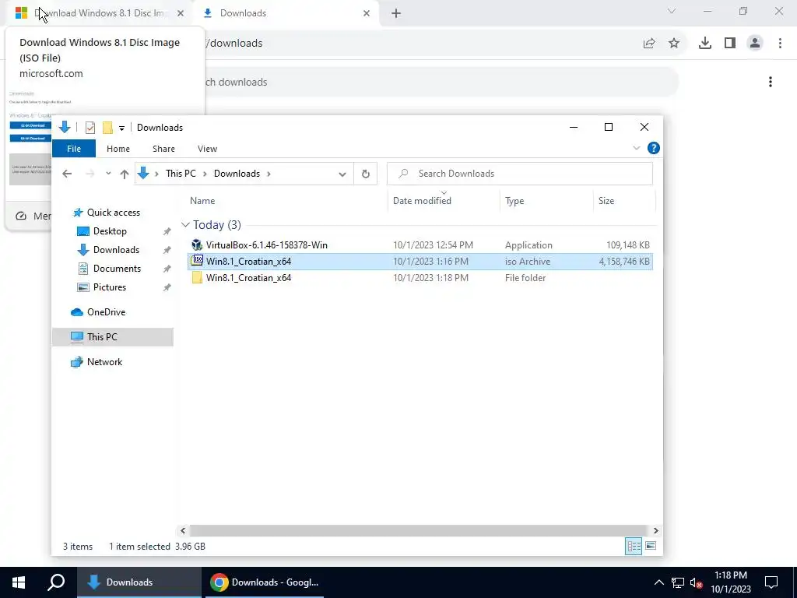Open the address bar history dropdown

(x=342, y=174)
